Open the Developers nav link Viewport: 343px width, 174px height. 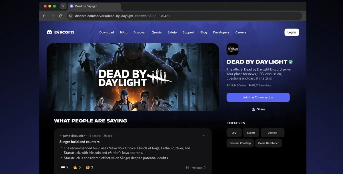[221, 32]
